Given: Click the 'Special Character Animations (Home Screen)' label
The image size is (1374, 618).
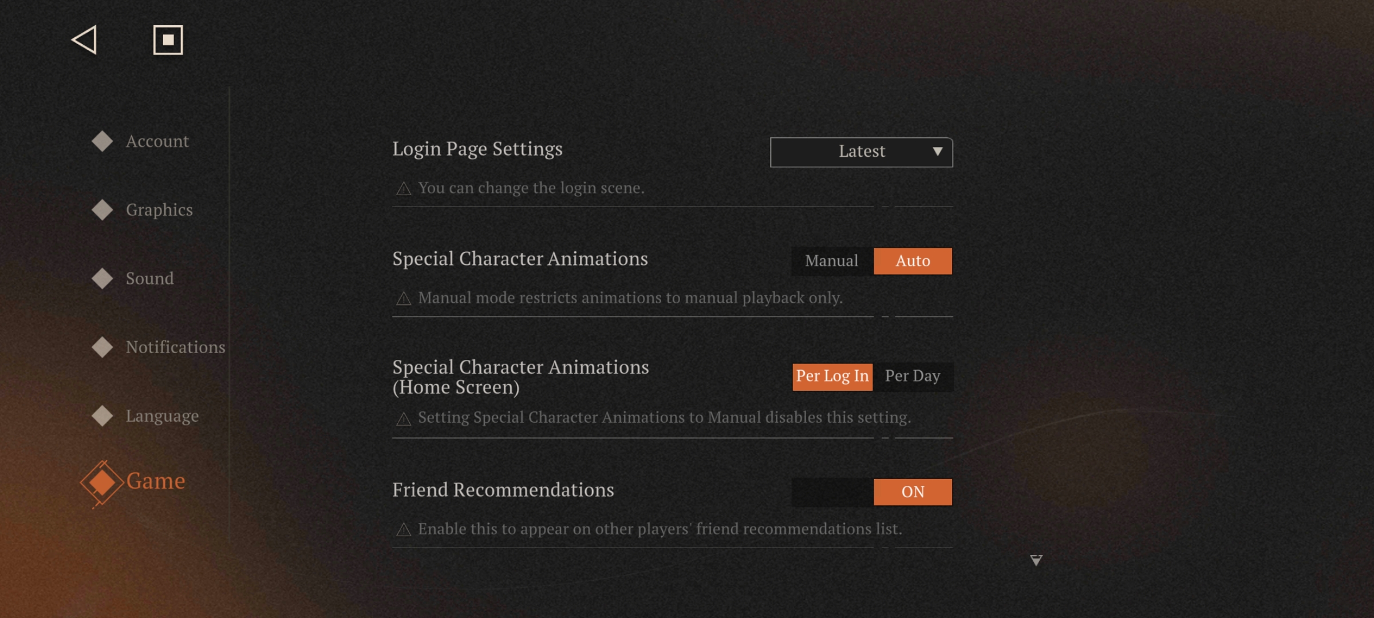Looking at the screenshot, I should click(521, 377).
